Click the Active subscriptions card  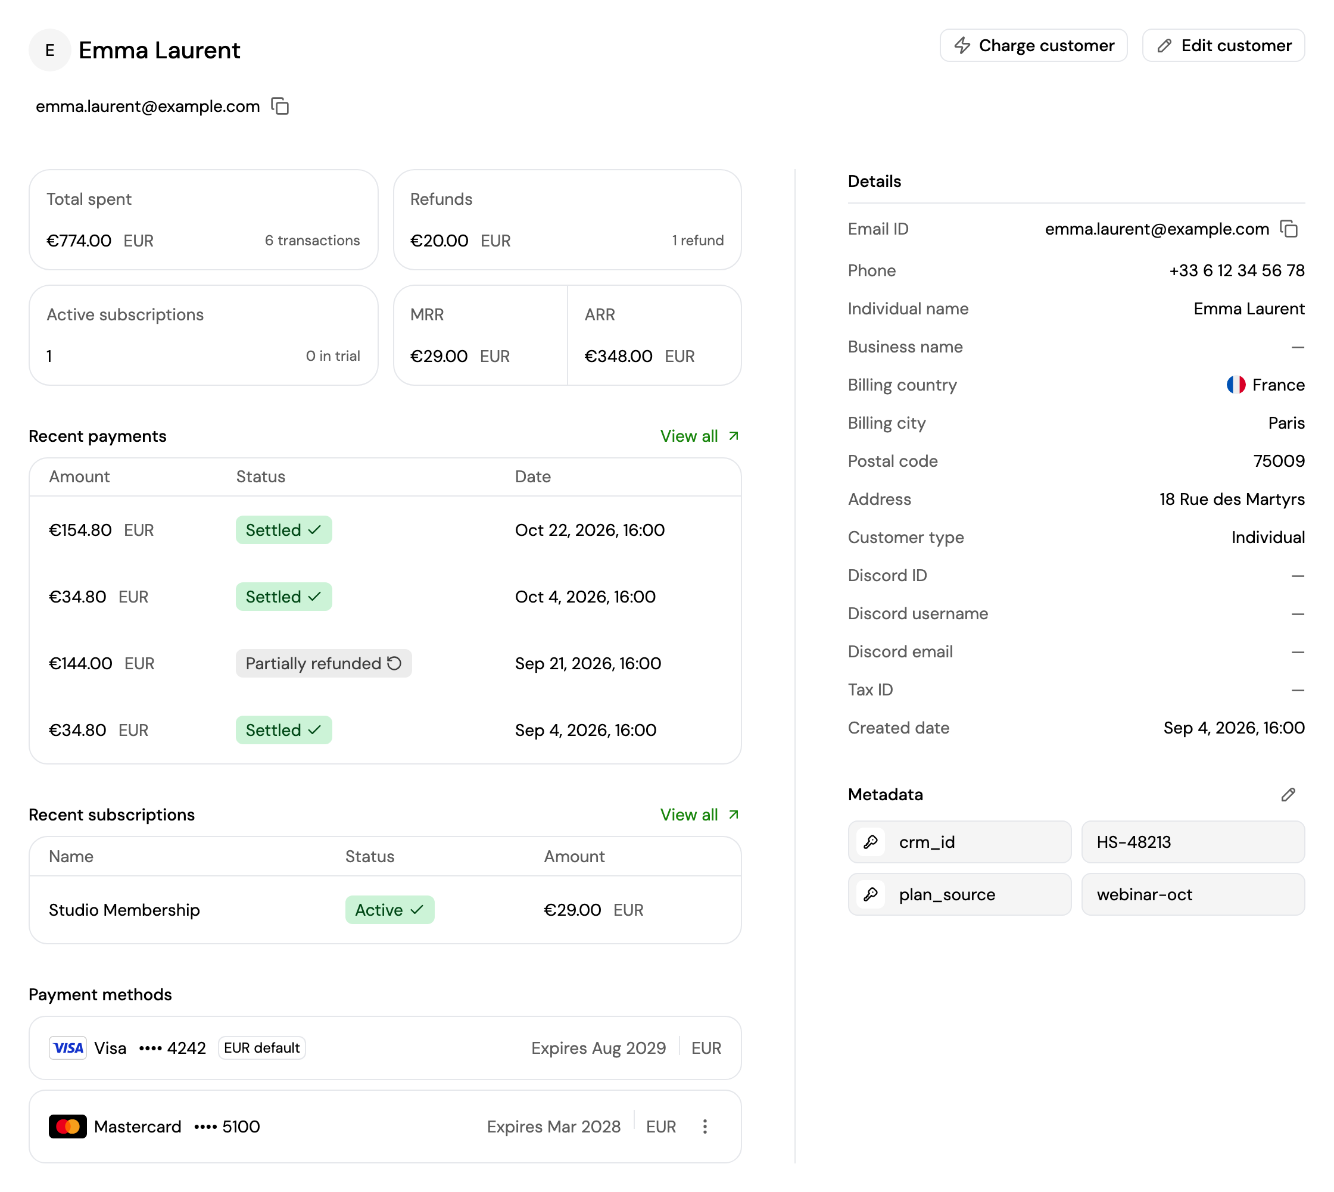click(204, 335)
